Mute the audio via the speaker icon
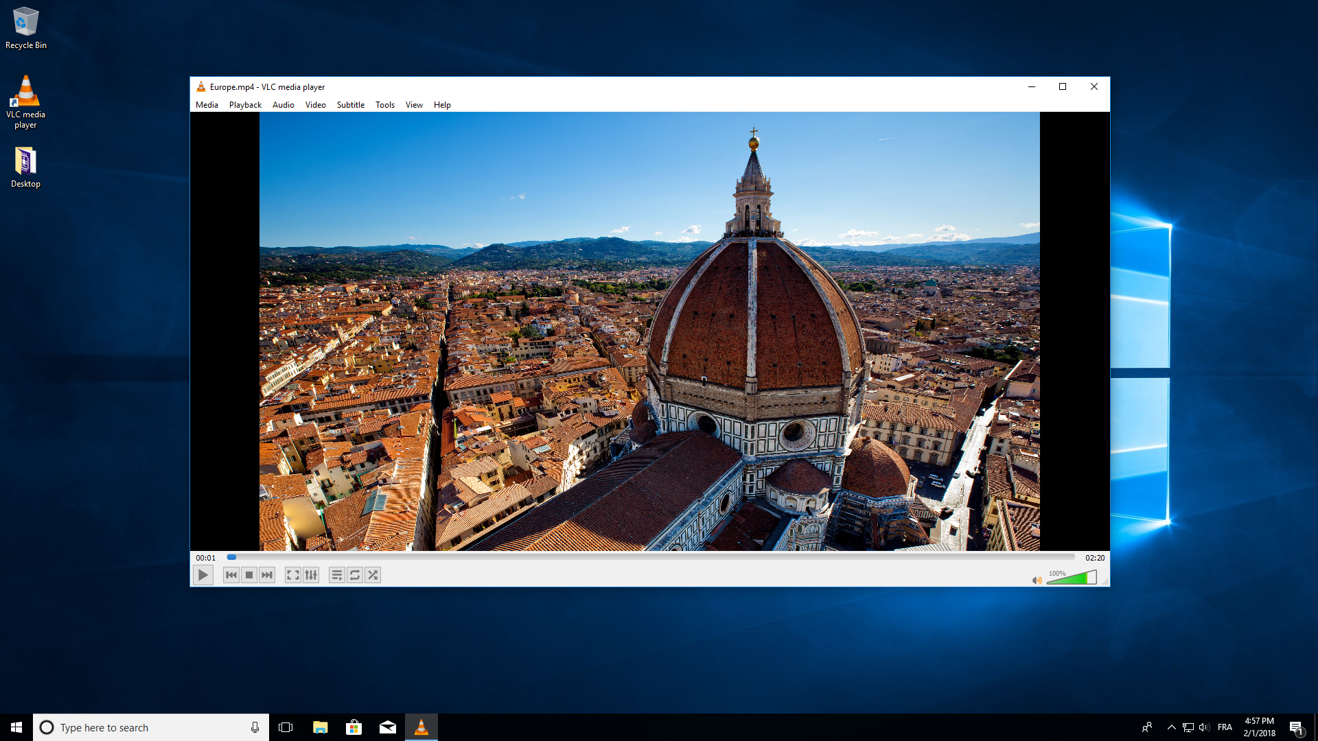Image resolution: width=1318 pixels, height=741 pixels. (1038, 580)
